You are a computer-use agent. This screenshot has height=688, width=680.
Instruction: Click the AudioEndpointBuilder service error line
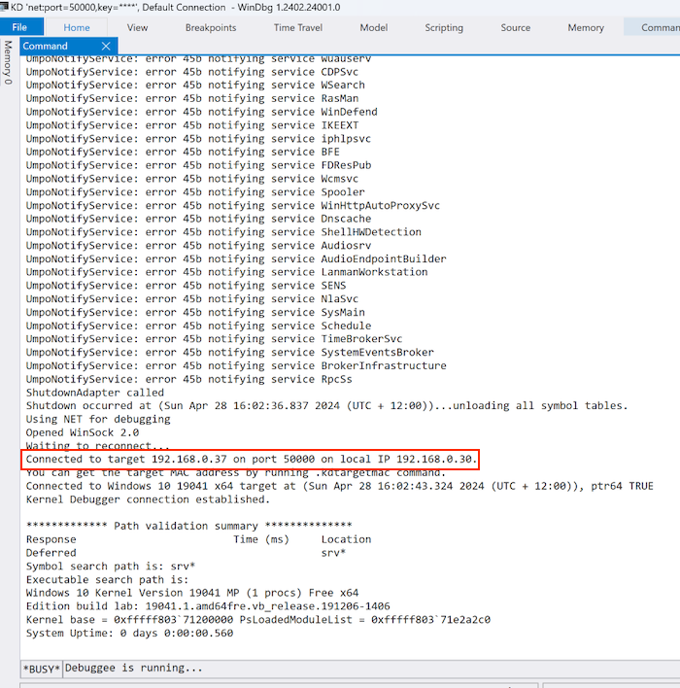(236, 258)
